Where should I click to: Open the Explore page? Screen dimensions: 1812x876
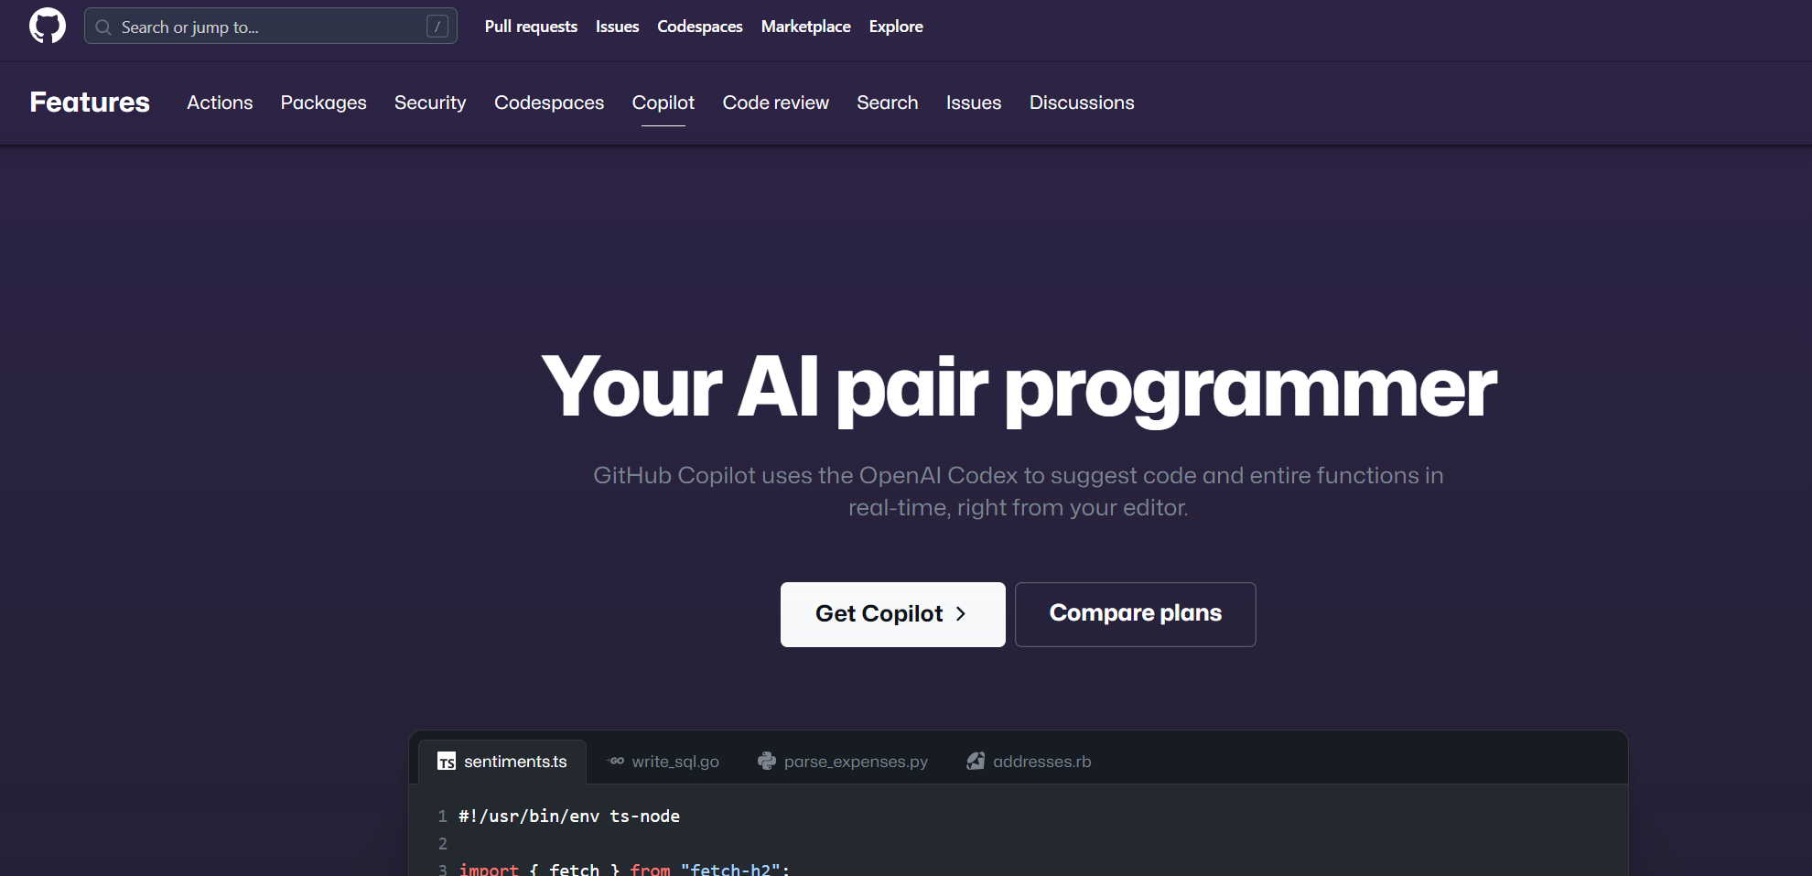tap(896, 27)
